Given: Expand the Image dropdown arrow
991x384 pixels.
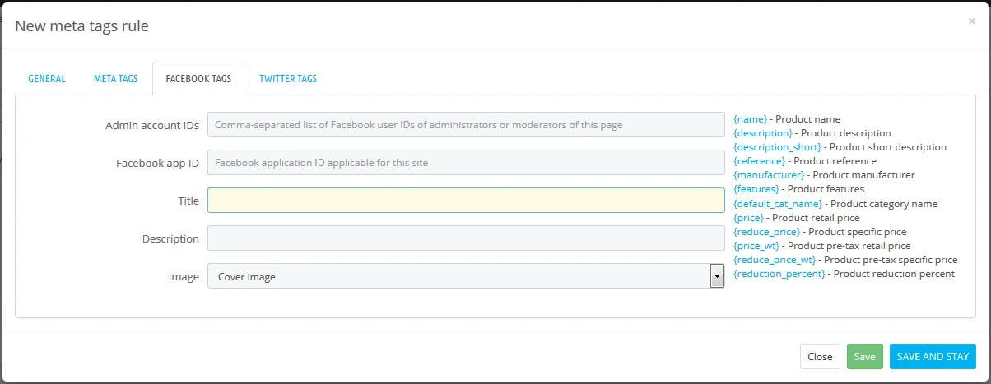Looking at the screenshot, I should 716,277.
